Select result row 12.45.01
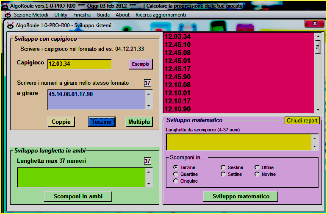 coord(238,61)
